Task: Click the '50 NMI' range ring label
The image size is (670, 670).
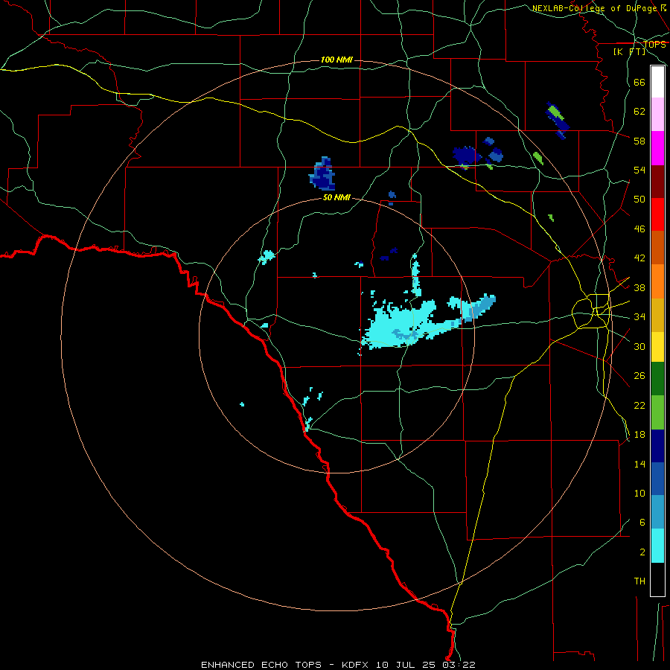Action: [x=336, y=197]
